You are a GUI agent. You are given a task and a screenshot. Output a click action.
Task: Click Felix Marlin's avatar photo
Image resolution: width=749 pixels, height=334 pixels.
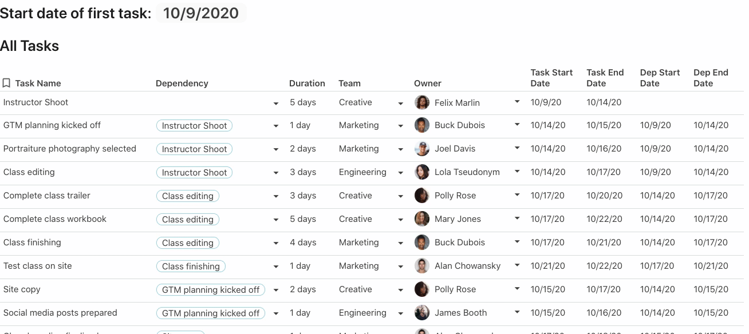tap(422, 102)
